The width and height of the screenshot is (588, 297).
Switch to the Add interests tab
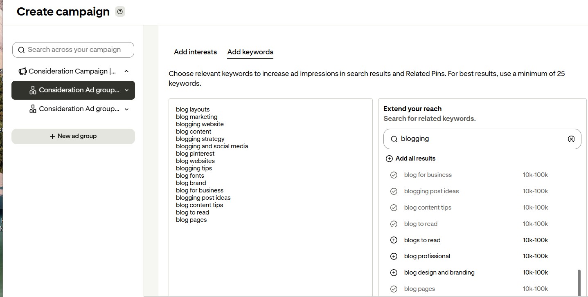pos(195,52)
